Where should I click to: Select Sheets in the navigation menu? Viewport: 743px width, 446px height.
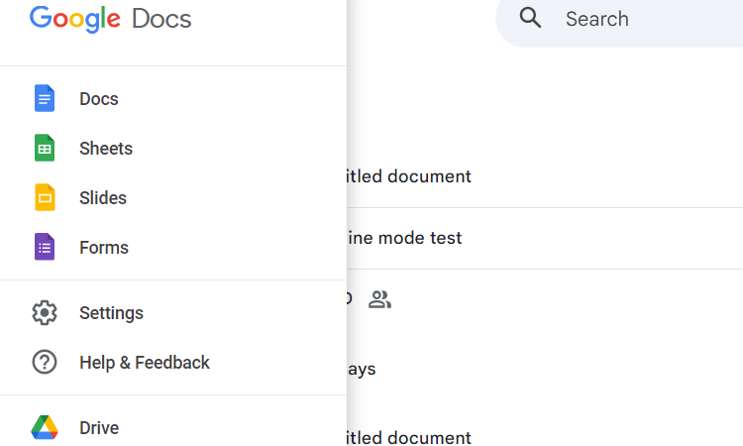tap(106, 149)
